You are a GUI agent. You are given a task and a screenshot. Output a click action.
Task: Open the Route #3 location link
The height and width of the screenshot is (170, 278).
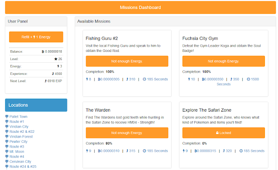17,147
